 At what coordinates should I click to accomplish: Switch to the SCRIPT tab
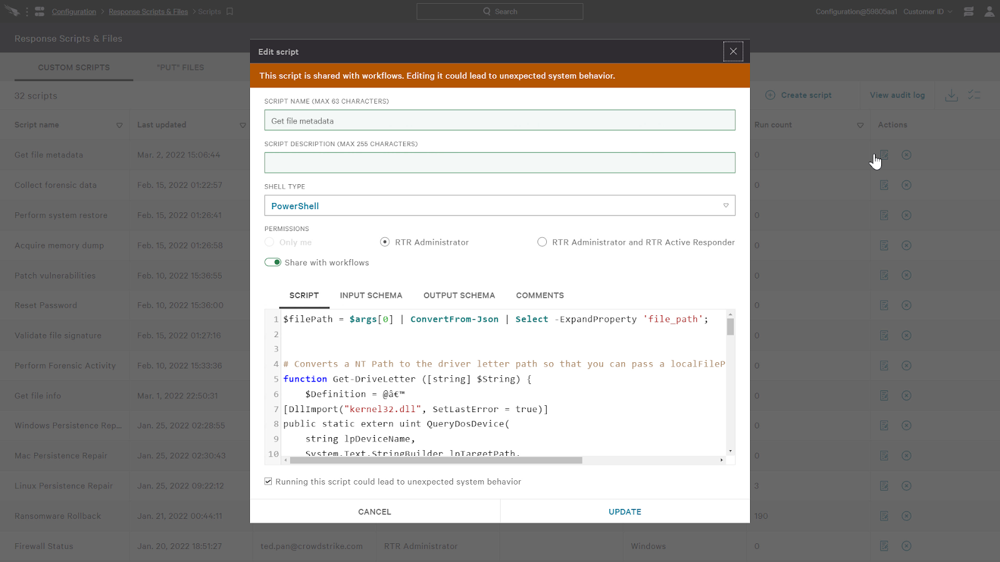coord(304,295)
